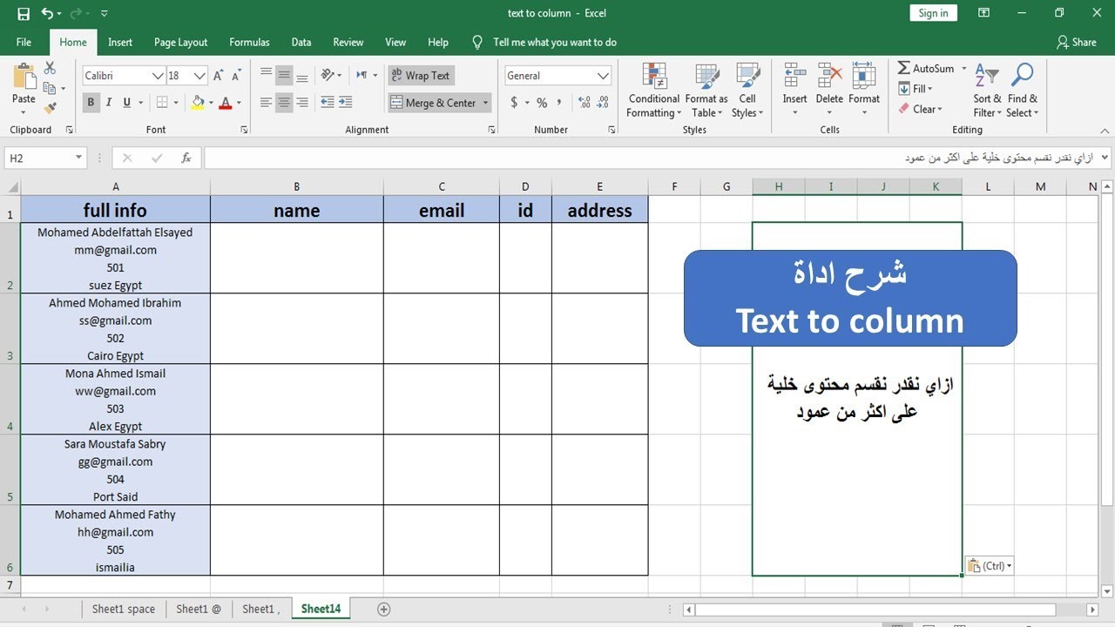Click Tell me what you want to do
Image resolution: width=1115 pixels, height=627 pixels.
point(555,42)
